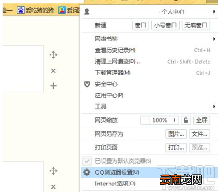This screenshot has width=218, height=192.
Task: Click the gear icon beside QQ浏览器设置
Action: click(87, 172)
